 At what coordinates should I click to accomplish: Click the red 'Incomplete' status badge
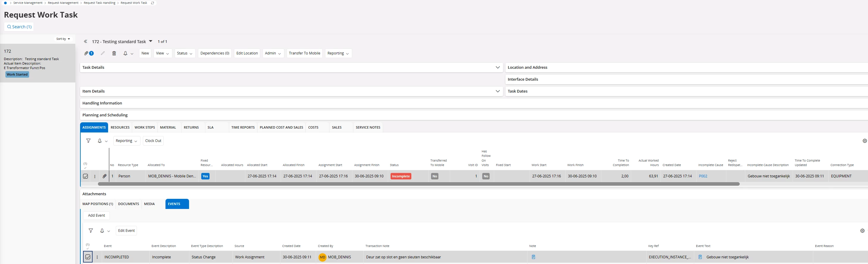click(401, 176)
